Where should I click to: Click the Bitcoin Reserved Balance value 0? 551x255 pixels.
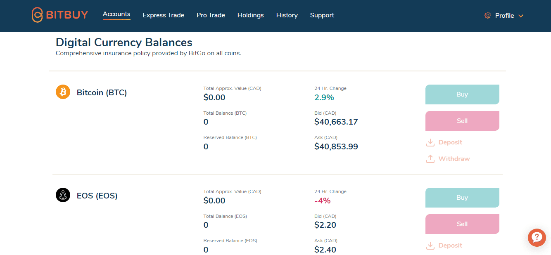click(x=206, y=146)
